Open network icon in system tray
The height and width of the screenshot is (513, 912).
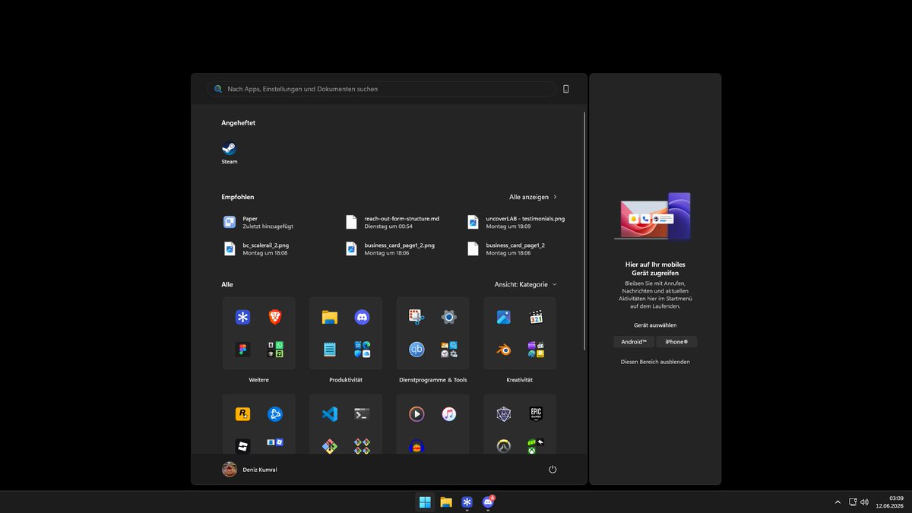[853, 502]
